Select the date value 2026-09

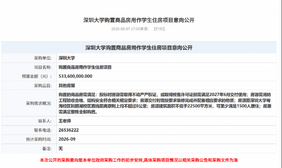pyautogui.click(x=67, y=139)
